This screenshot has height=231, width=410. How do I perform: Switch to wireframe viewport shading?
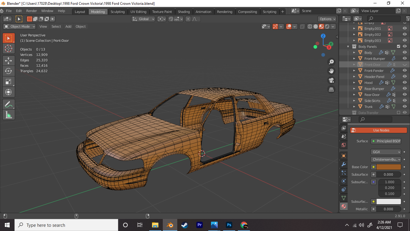[310, 26]
